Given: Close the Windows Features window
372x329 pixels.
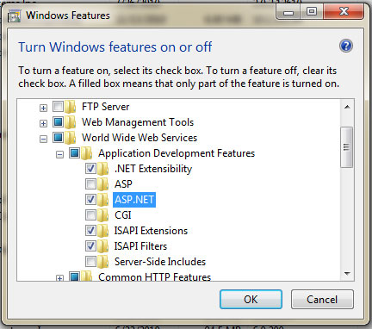Looking at the screenshot, I should 344,12.
